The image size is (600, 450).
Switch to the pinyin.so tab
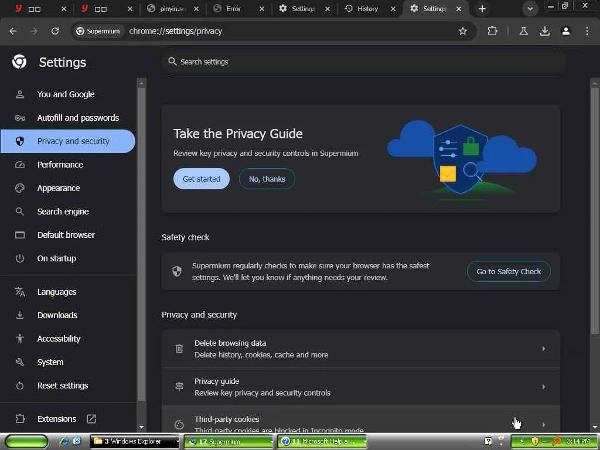[x=168, y=9]
